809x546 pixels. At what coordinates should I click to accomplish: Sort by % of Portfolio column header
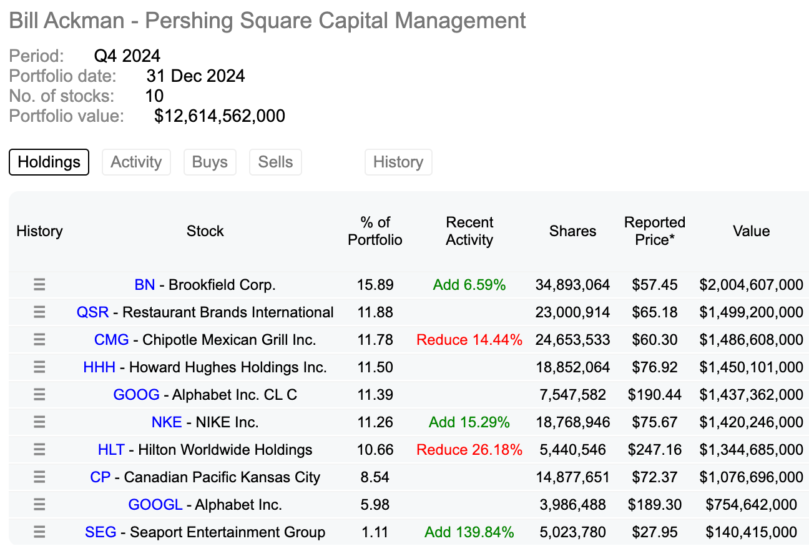pos(375,231)
